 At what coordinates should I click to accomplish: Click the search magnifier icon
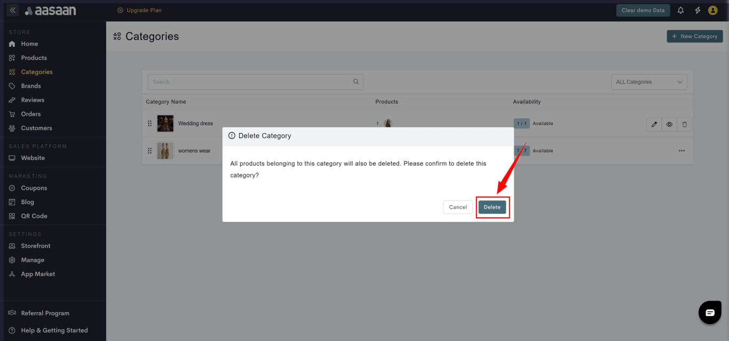(x=356, y=82)
